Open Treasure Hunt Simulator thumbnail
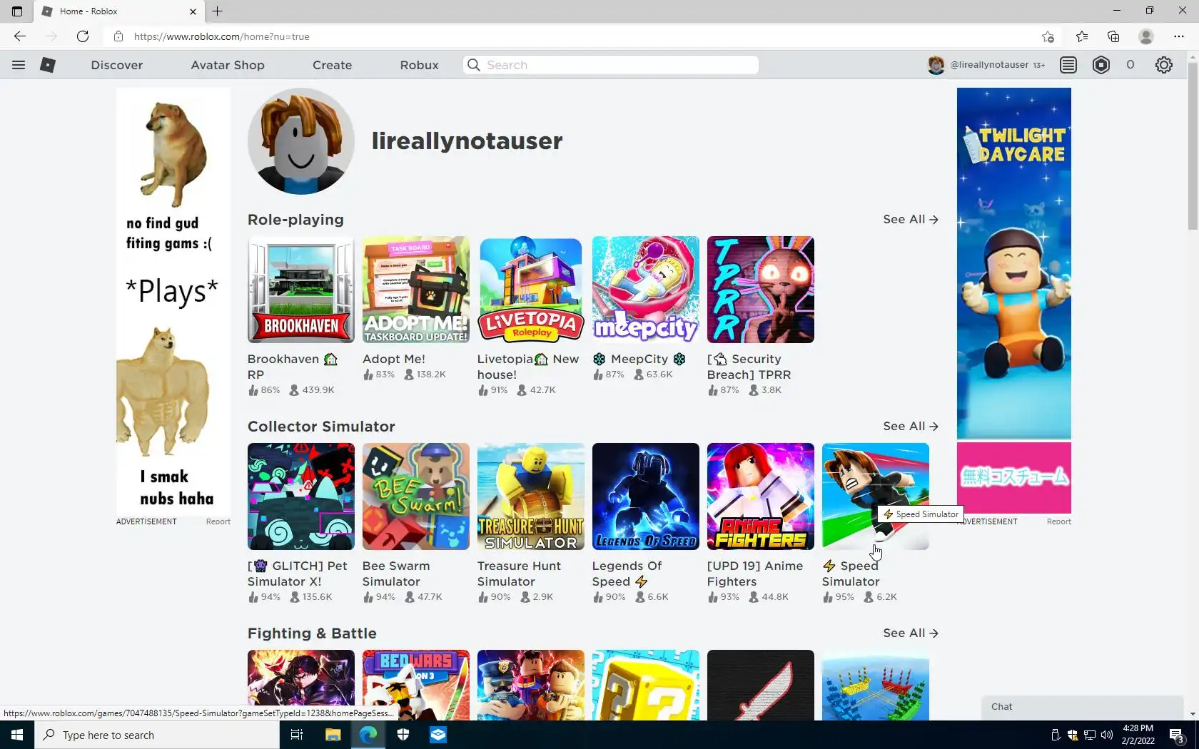 tap(531, 496)
